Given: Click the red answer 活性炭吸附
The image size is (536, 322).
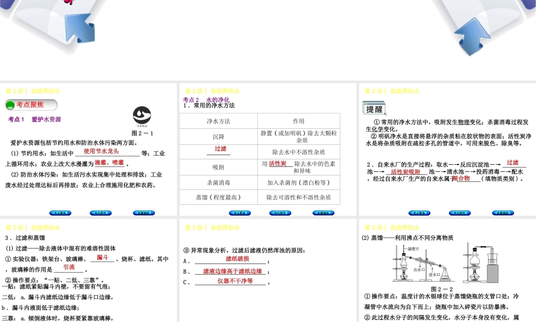Looking at the screenshot, I should (x=406, y=172).
